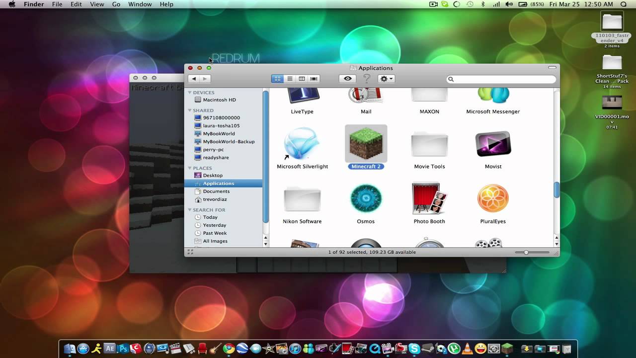Adjust the icon size slider

(526, 253)
